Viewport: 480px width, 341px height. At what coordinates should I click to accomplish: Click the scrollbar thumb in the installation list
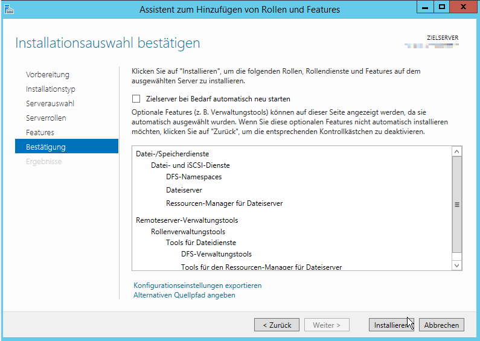pyautogui.click(x=456, y=205)
